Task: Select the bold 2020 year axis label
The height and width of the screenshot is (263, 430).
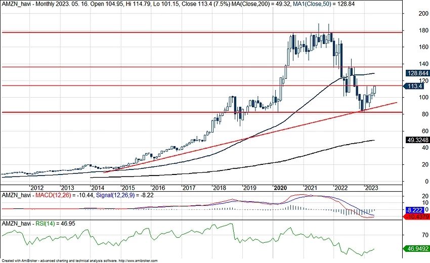Action: pyautogui.click(x=280, y=188)
